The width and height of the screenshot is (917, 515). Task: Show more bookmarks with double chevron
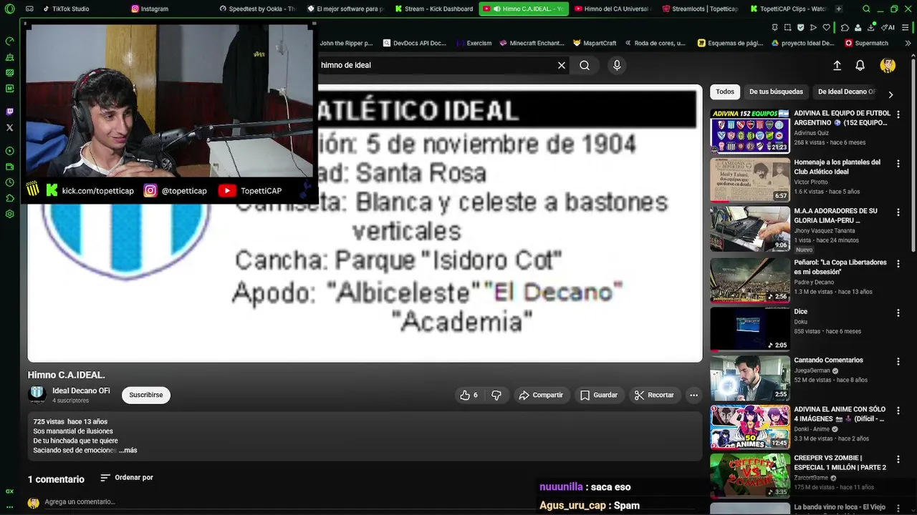coord(908,43)
